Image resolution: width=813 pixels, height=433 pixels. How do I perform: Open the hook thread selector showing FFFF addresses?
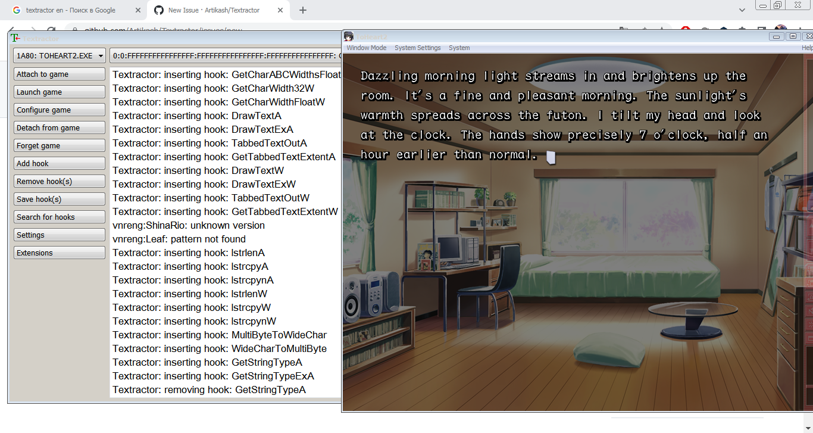[226, 55]
